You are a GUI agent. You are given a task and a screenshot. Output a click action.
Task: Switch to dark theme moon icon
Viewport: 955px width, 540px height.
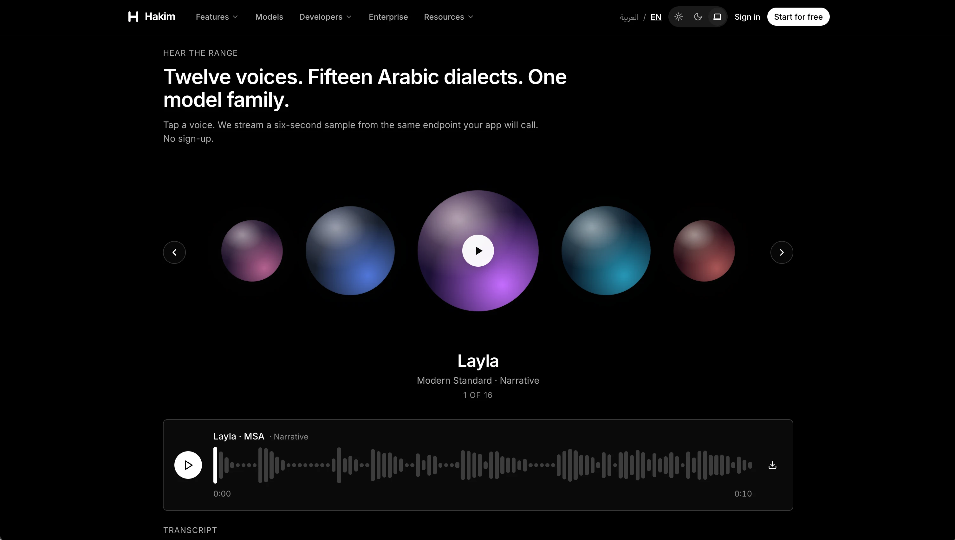698,17
